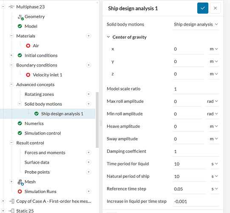Collapse the Center of gravity section
Screen dimensions: 230x213
coord(108,37)
